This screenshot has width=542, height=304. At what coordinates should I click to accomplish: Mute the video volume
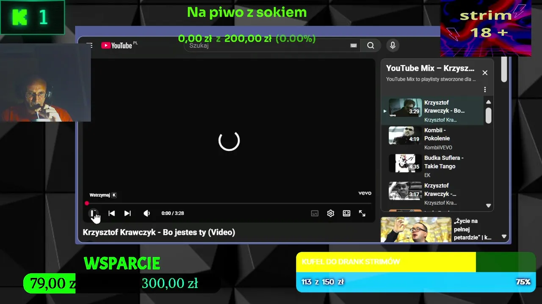tap(147, 213)
